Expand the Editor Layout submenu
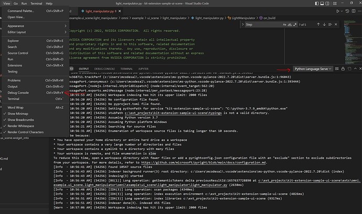The image size is (362, 214). click(x=35, y=32)
